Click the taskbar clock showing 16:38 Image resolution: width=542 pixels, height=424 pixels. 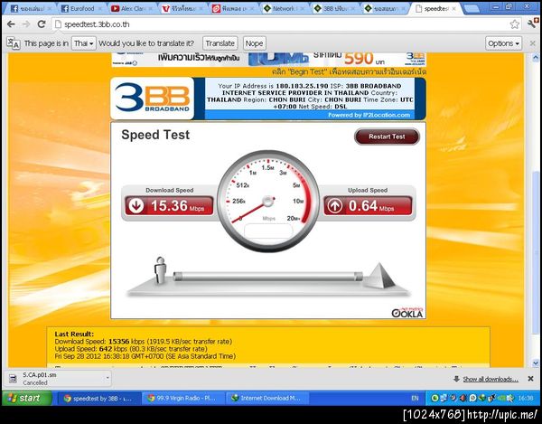525,398
